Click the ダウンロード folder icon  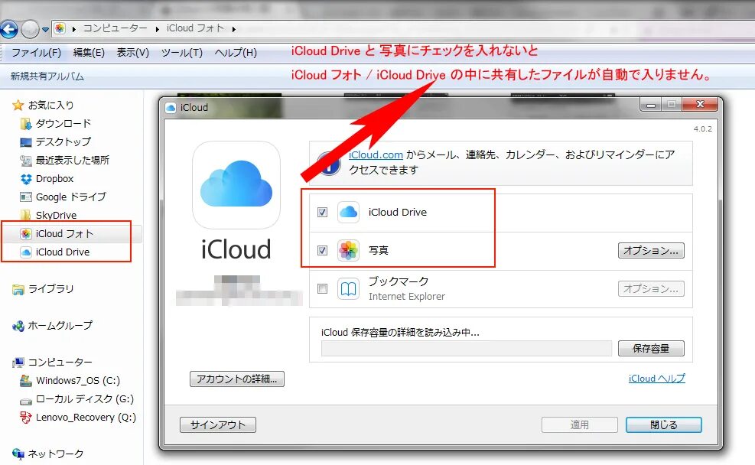25,124
